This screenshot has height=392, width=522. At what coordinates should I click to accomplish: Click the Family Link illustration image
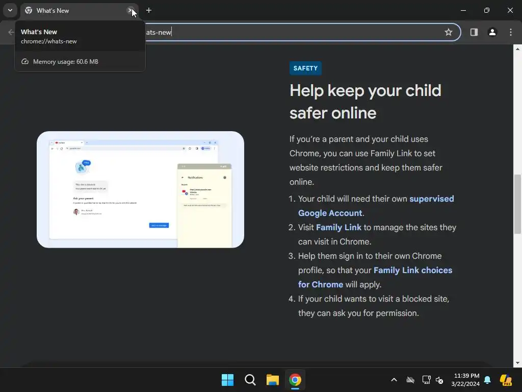tap(141, 189)
